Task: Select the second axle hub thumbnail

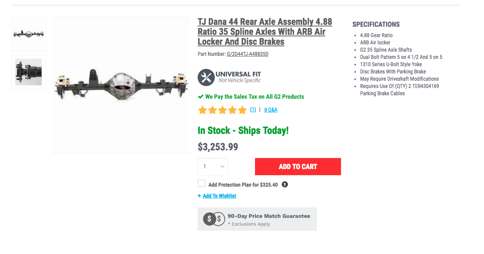Action: 29,72
